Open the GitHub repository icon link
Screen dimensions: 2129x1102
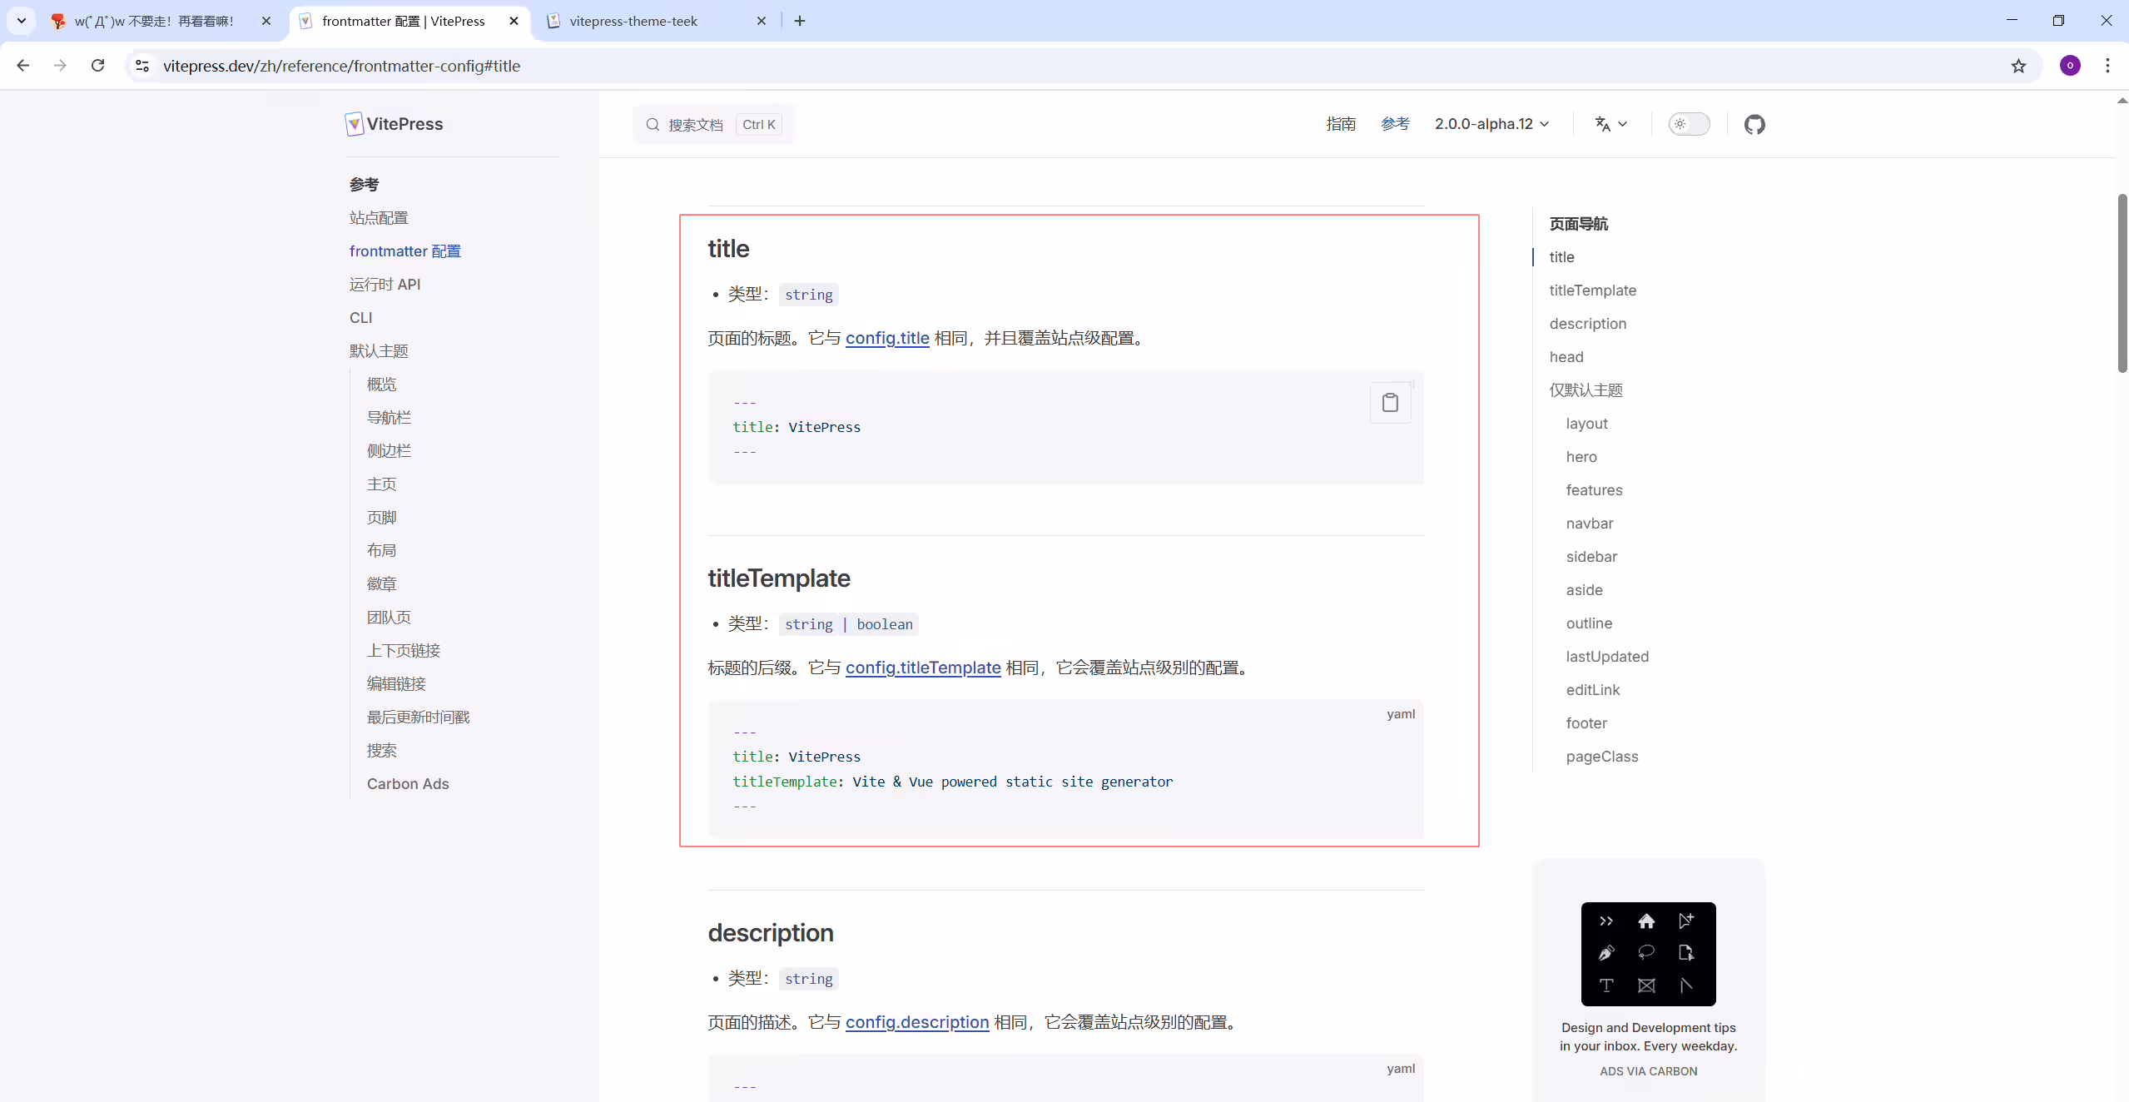[1754, 124]
